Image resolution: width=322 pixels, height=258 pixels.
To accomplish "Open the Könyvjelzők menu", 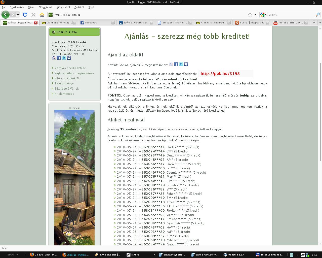I will pos(63,7).
